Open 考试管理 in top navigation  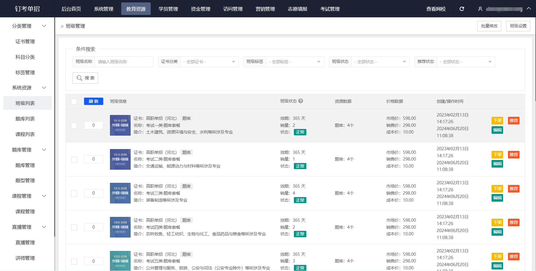tap(330, 9)
